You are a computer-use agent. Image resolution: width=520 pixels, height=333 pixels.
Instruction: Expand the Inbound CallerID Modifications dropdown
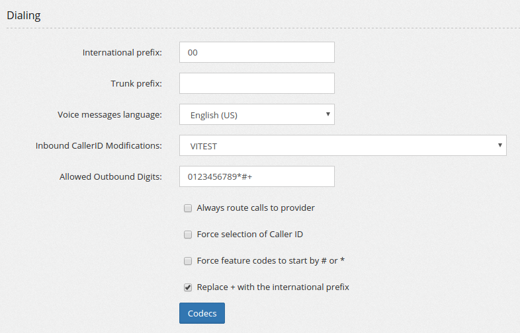point(343,145)
